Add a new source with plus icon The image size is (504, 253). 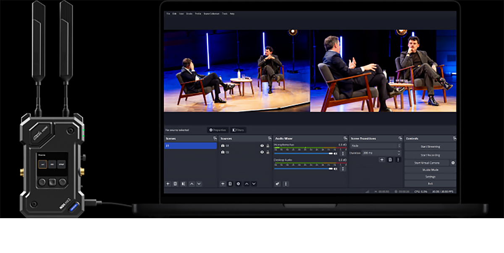click(x=223, y=184)
